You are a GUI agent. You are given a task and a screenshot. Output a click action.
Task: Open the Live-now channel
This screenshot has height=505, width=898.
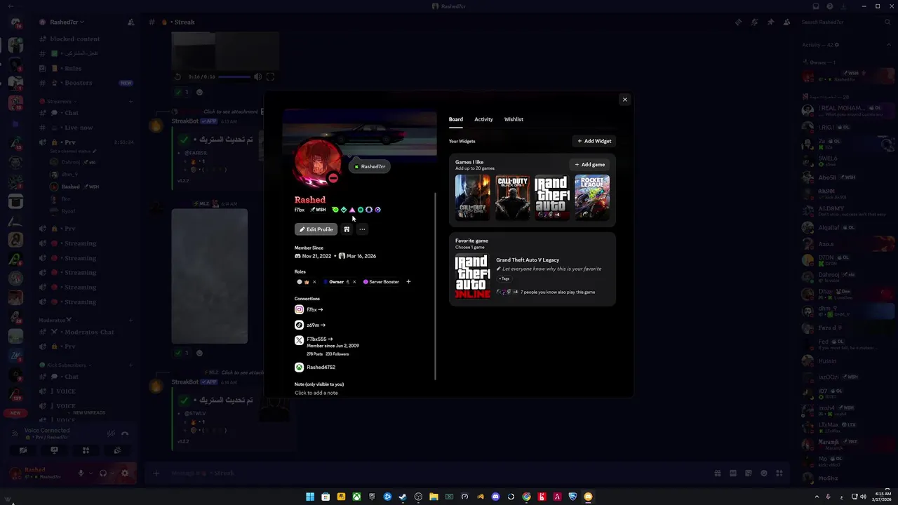pyautogui.click(x=78, y=128)
